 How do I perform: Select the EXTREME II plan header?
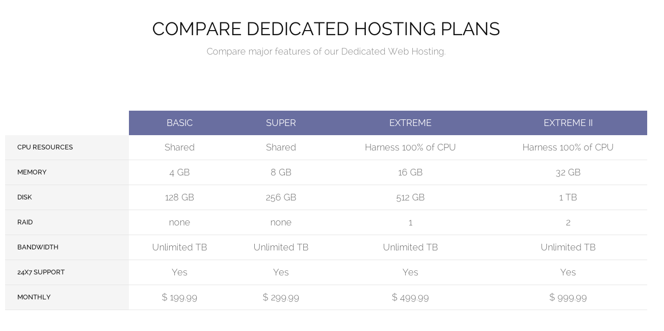coord(568,123)
